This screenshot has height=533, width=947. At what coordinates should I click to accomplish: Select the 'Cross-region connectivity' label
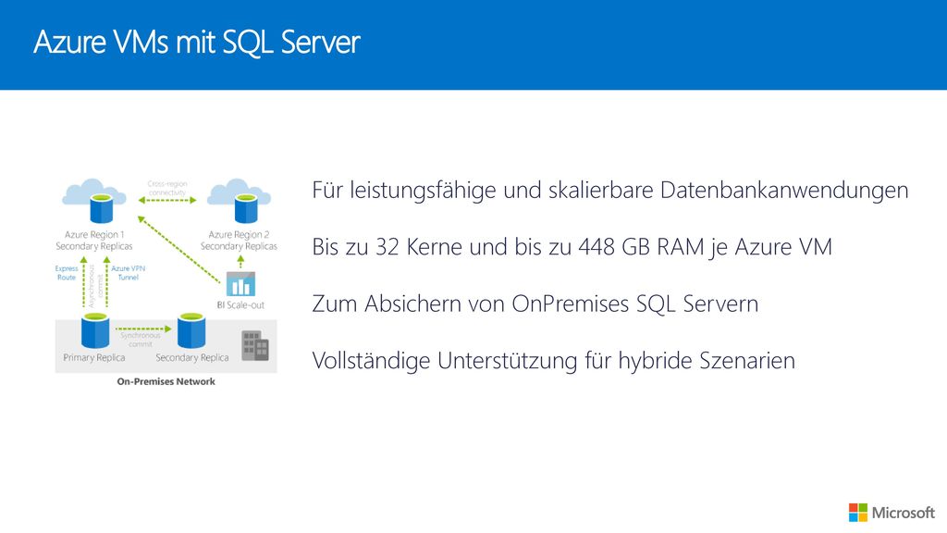(167, 188)
